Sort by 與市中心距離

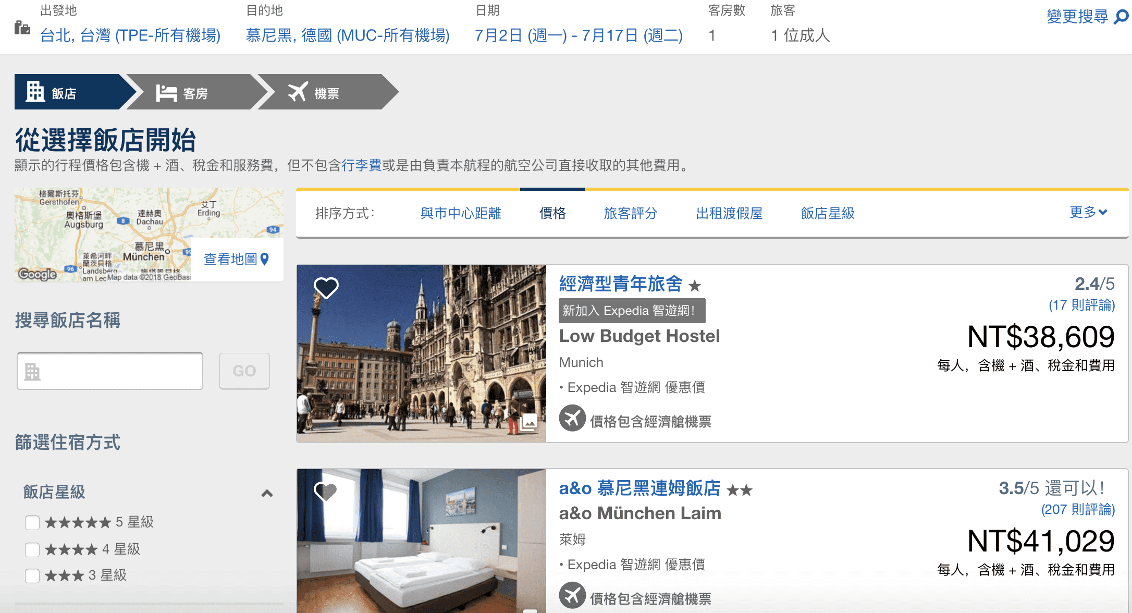click(x=461, y=213)
